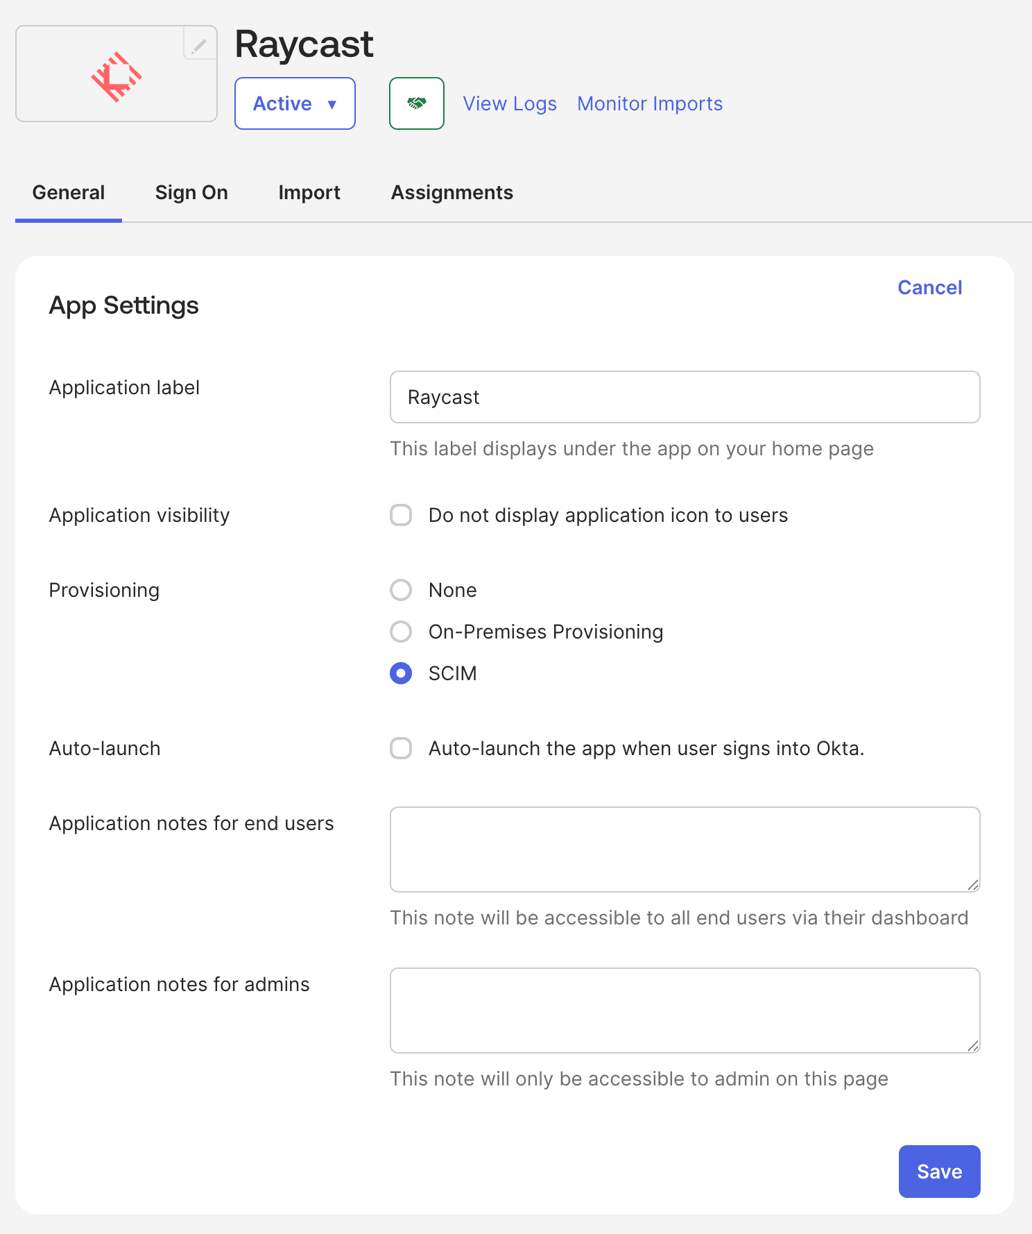Switch to the Import tab
Image resolution: width=1032 pixels, height=1234 pixels.
pyautogui.click(x=309, y=192)
